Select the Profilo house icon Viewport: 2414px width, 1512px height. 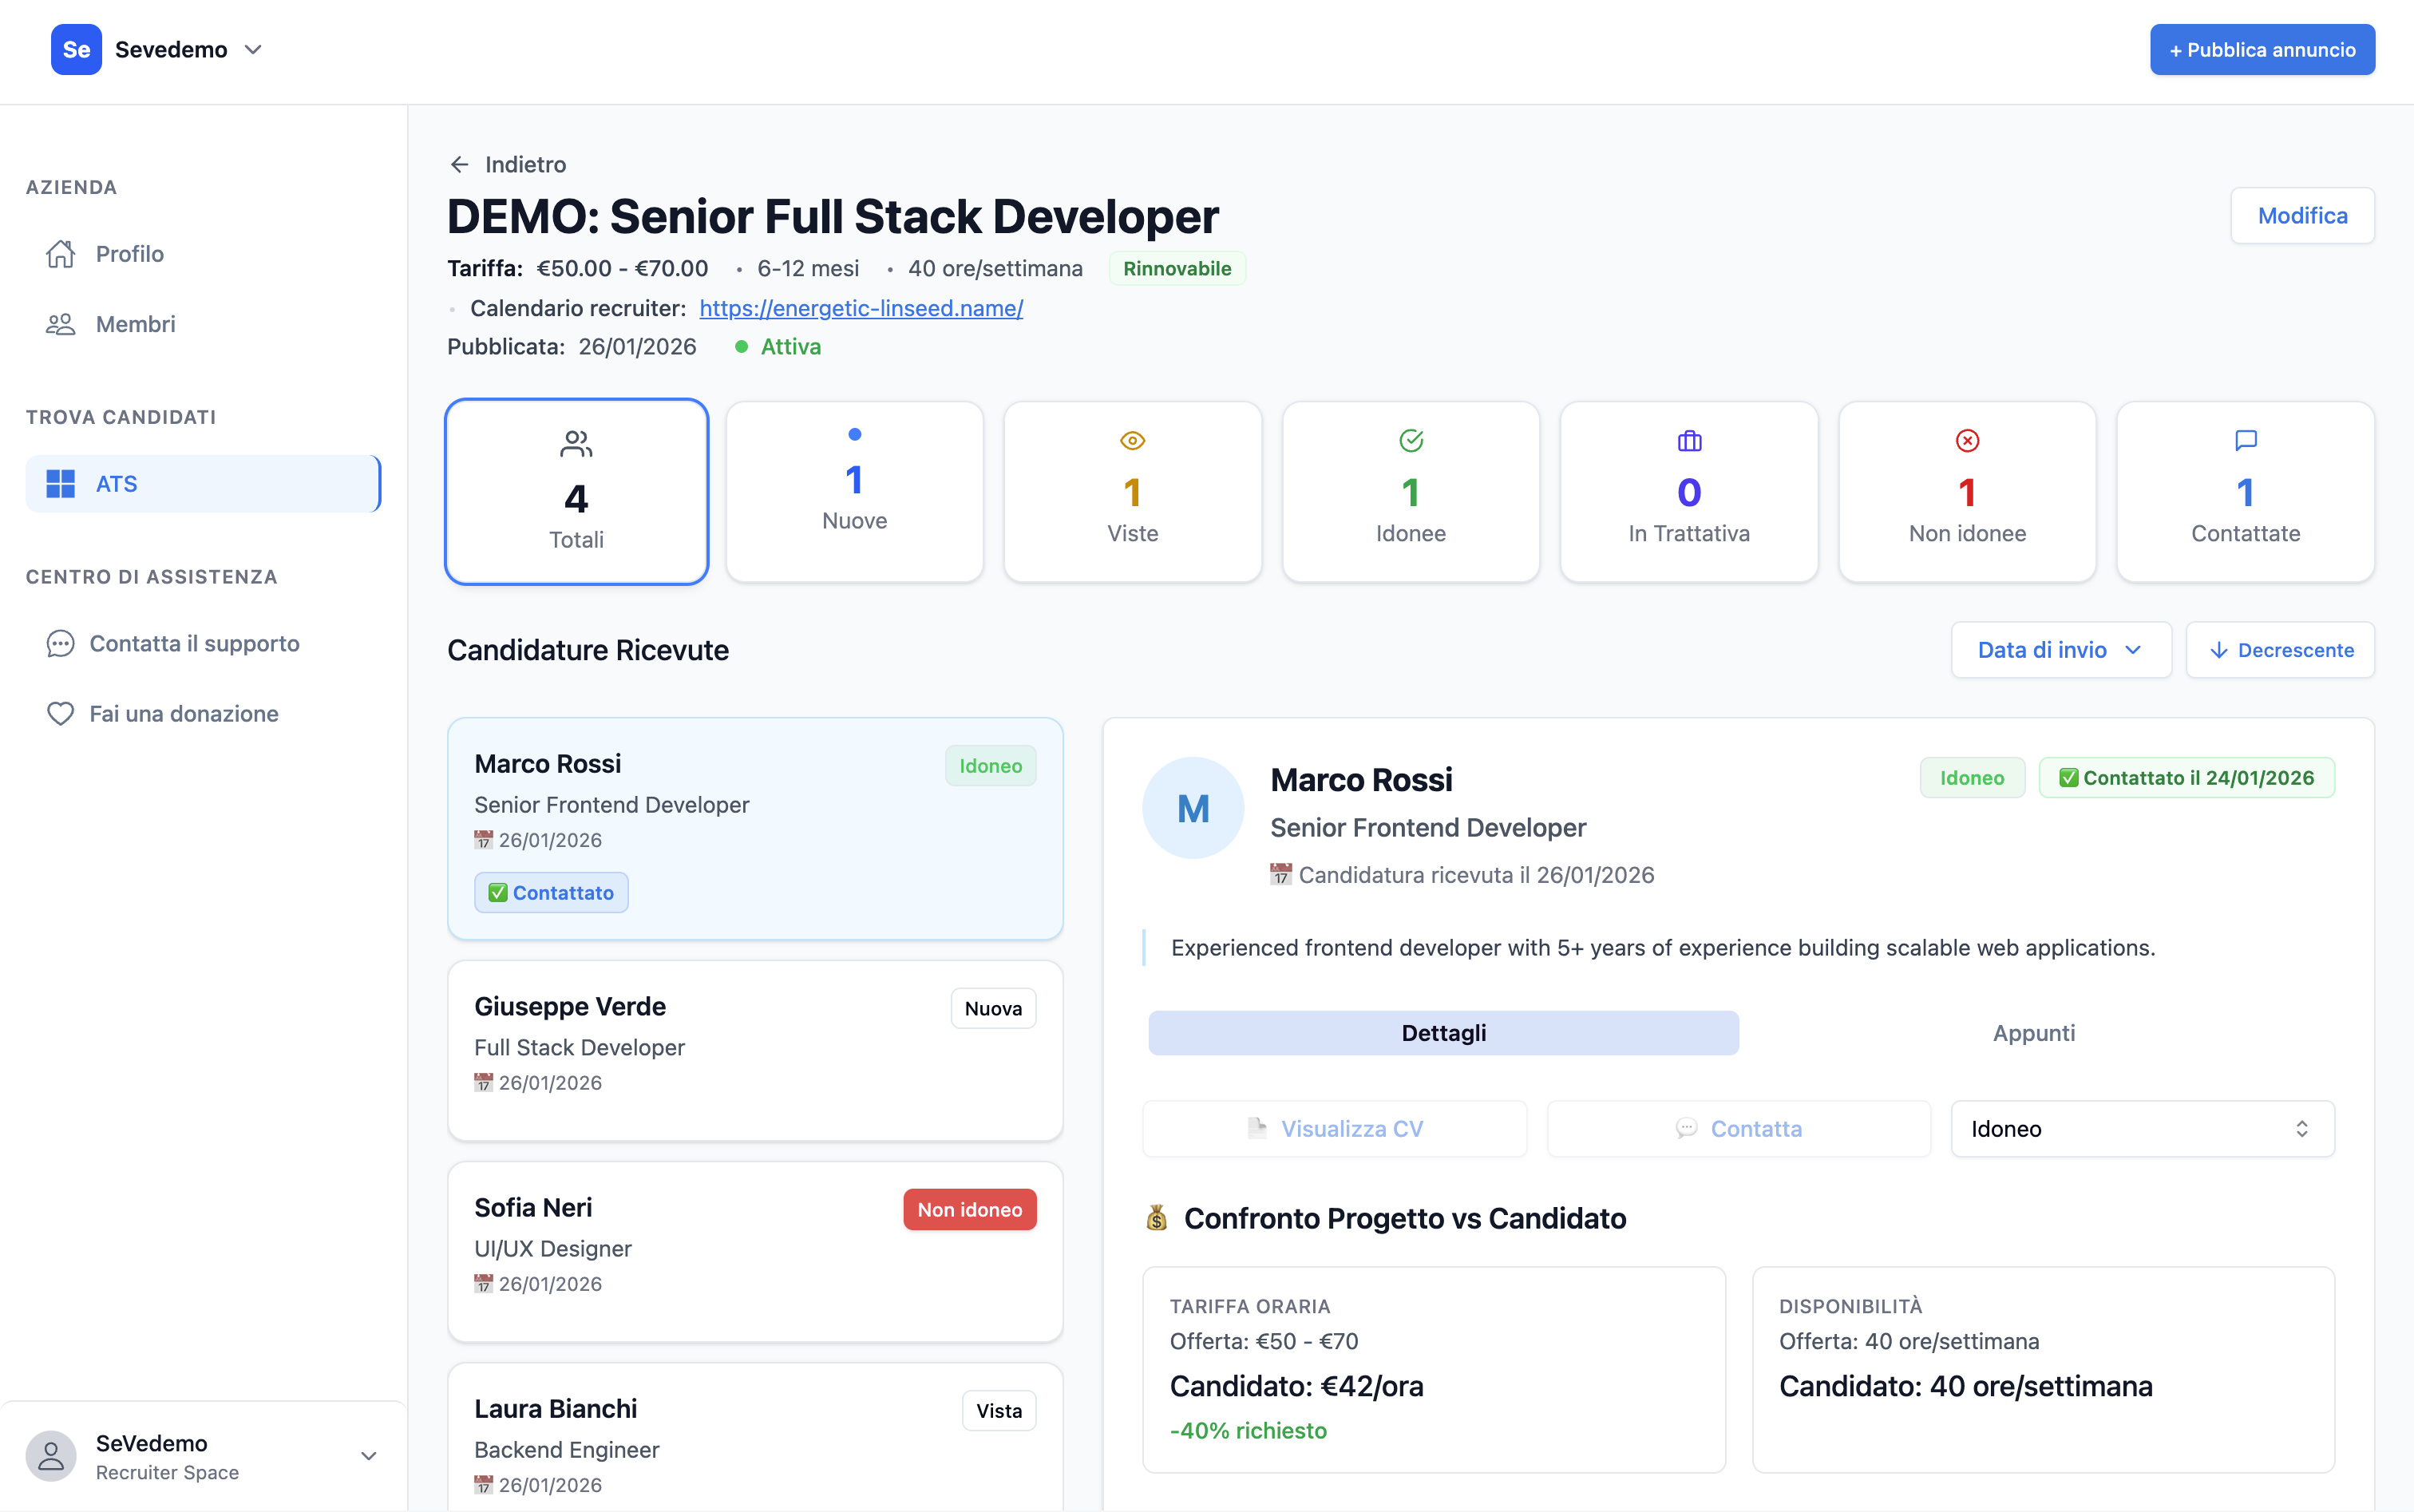[60, 253]
